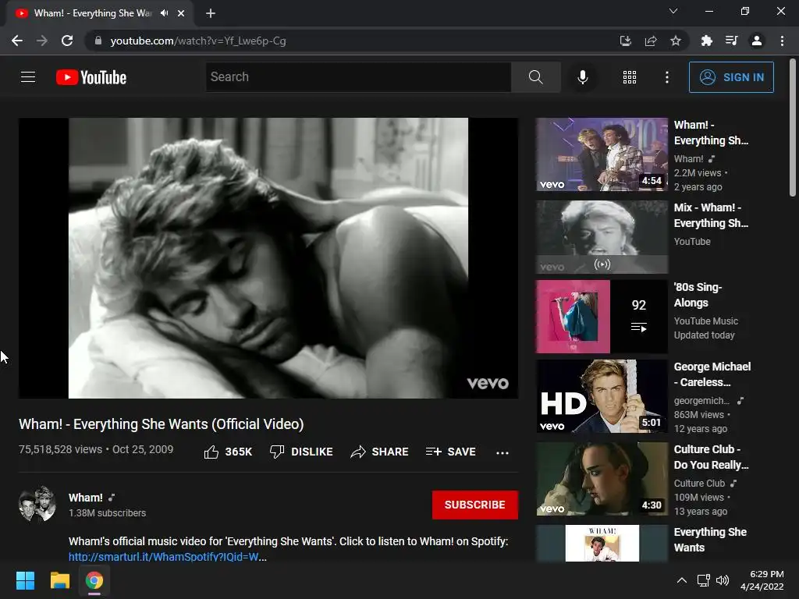799x599 pixels.
Task: Reload the page in Chrome
Action: [x=67, y=41]
